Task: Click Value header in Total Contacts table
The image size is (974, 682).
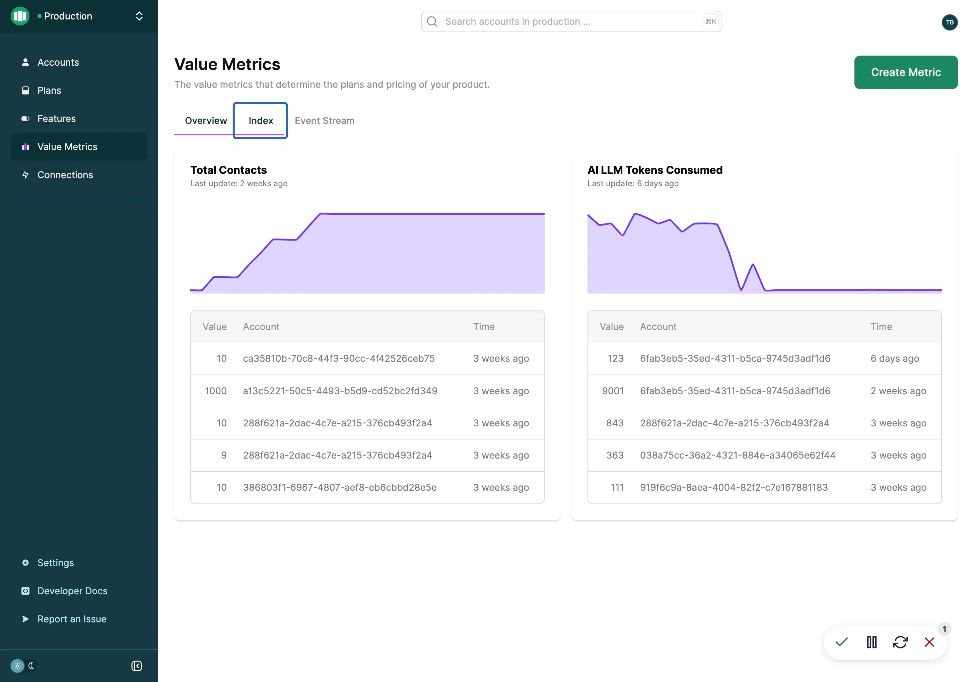Action: click(x=214, y=327)
